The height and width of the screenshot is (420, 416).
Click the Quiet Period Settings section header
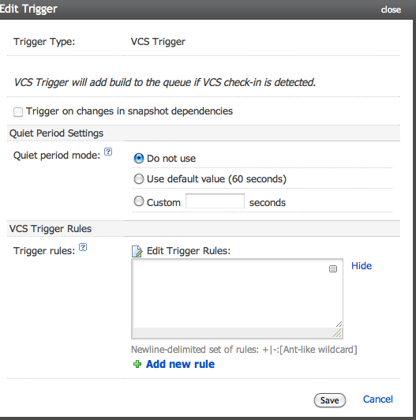pos(204,133)
